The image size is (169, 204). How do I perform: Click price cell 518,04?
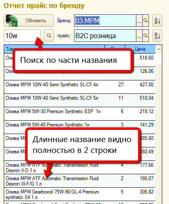pyautogui.click(x=146, y=98)
